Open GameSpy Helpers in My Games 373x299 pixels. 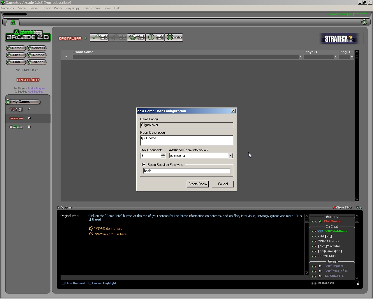coord(16,127)
